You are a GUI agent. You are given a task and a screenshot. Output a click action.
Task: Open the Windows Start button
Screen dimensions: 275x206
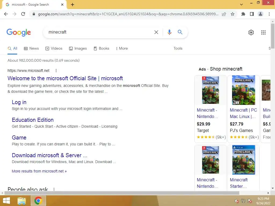6,201
